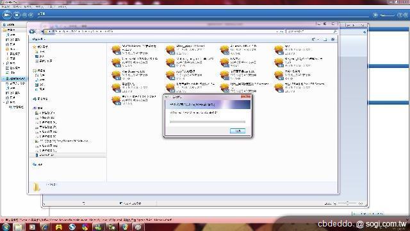Image resolution: width=410 pixels, height=231 pixels.
Task: Open the address bar history dropdown arrow
Action: point(277,31)
